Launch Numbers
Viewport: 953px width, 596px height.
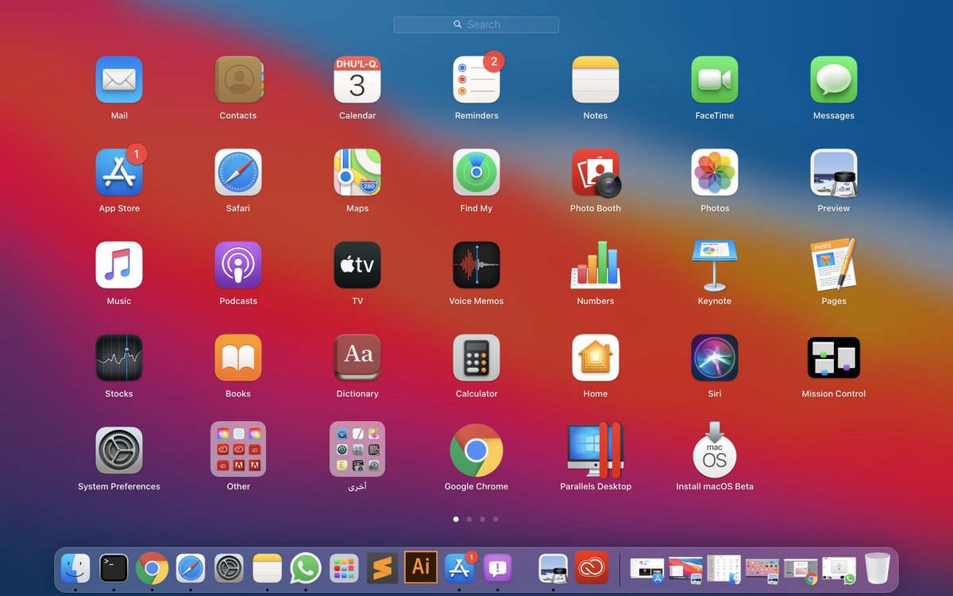[x=596, y=265]
